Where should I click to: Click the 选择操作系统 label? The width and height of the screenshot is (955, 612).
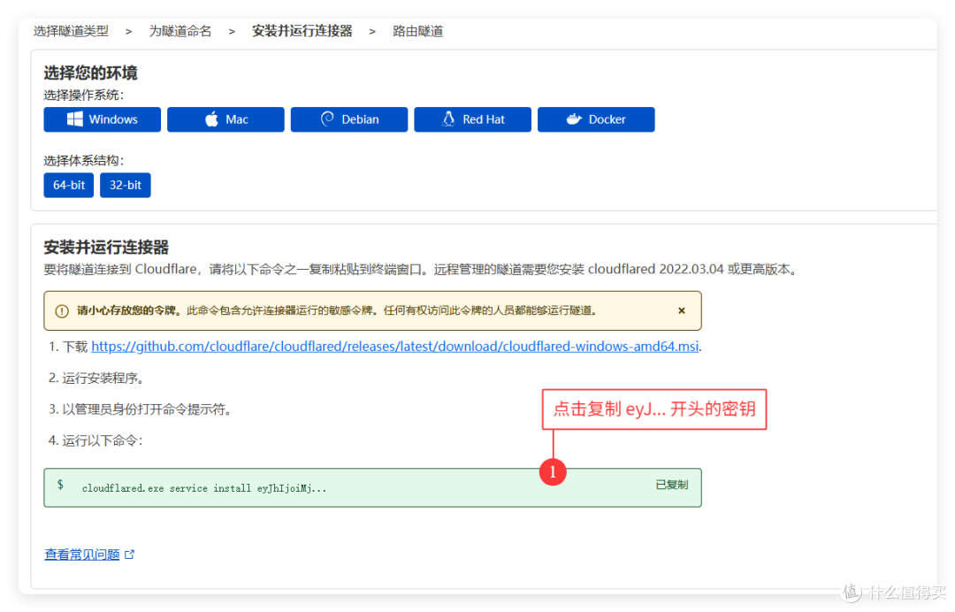click(83, 95)
